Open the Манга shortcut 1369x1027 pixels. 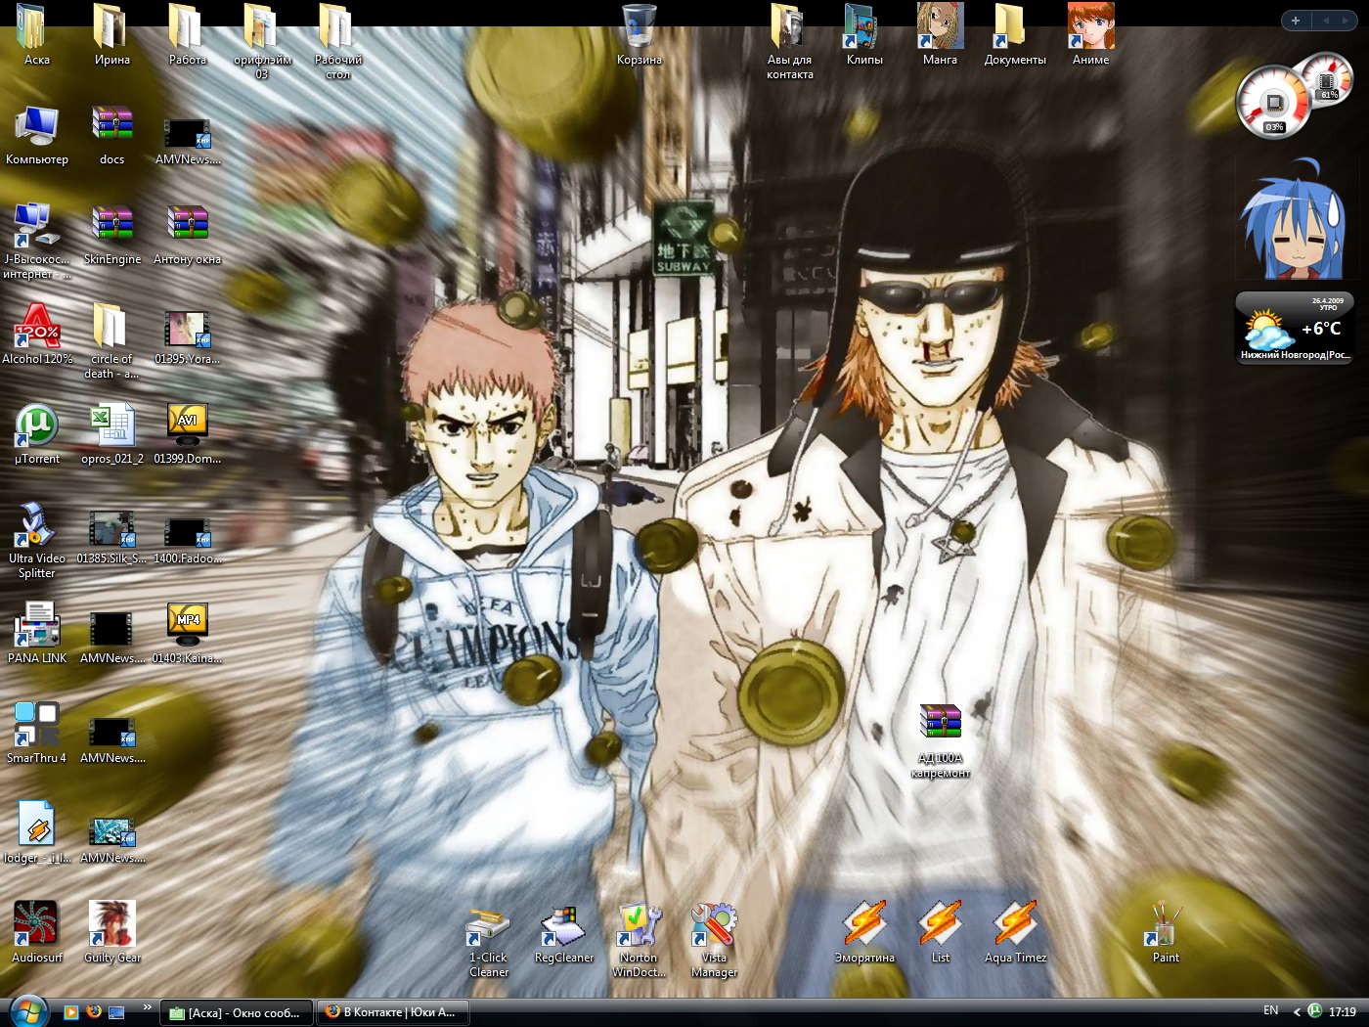point(940,27)
